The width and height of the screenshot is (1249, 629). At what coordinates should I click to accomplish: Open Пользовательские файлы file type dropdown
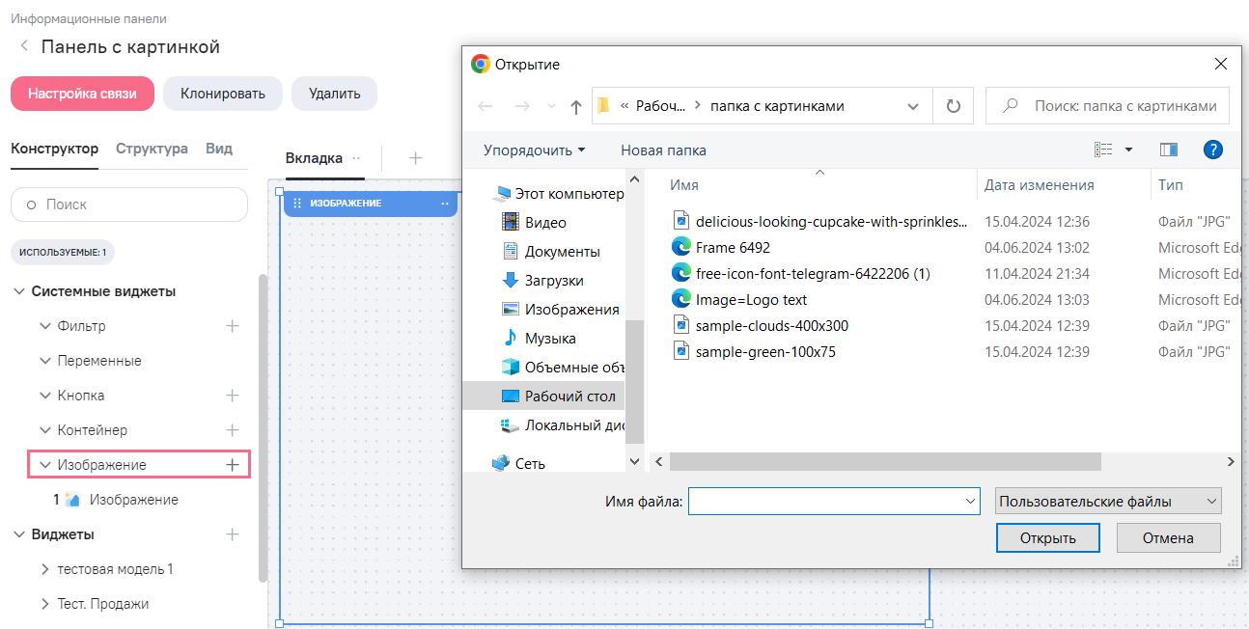click(x=1108, y=502)
